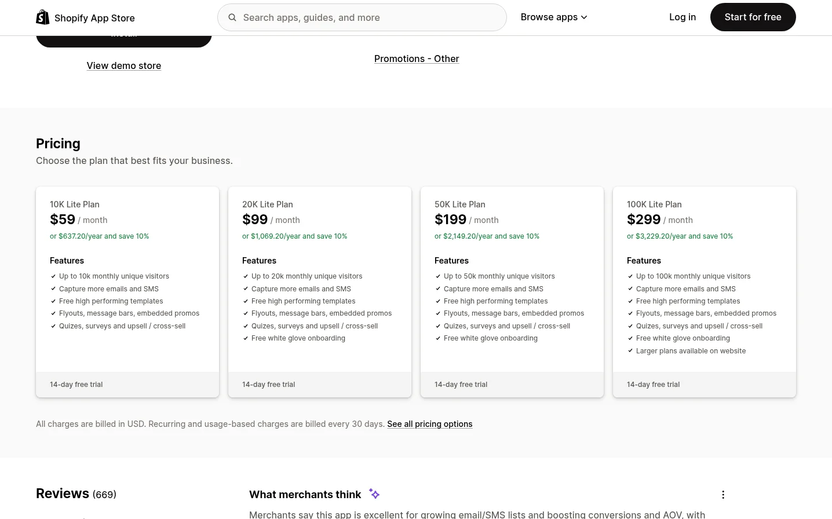Focus the Search apps, guides, and more field
Screen dimensions: 832x519
362,17
